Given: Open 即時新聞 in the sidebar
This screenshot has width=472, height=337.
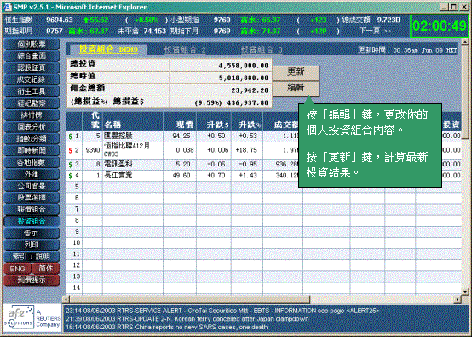Looking at the screenshot, I should point(32,150).
